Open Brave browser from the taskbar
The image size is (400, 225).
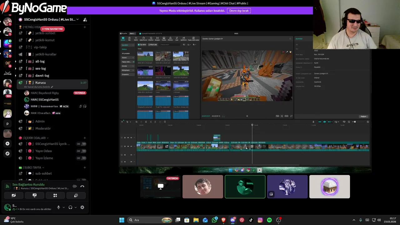coord(223,220)
